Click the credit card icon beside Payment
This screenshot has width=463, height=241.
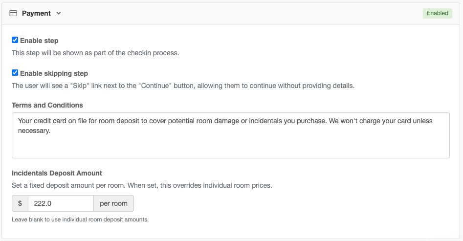(14, 13)
